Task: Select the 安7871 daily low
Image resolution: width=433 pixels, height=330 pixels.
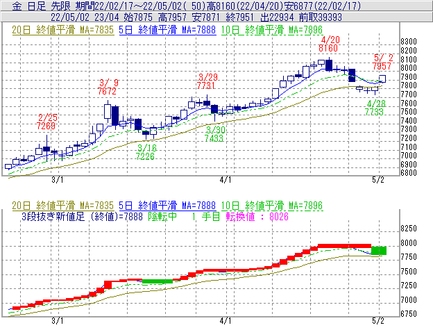Action: tap(206, 17)
